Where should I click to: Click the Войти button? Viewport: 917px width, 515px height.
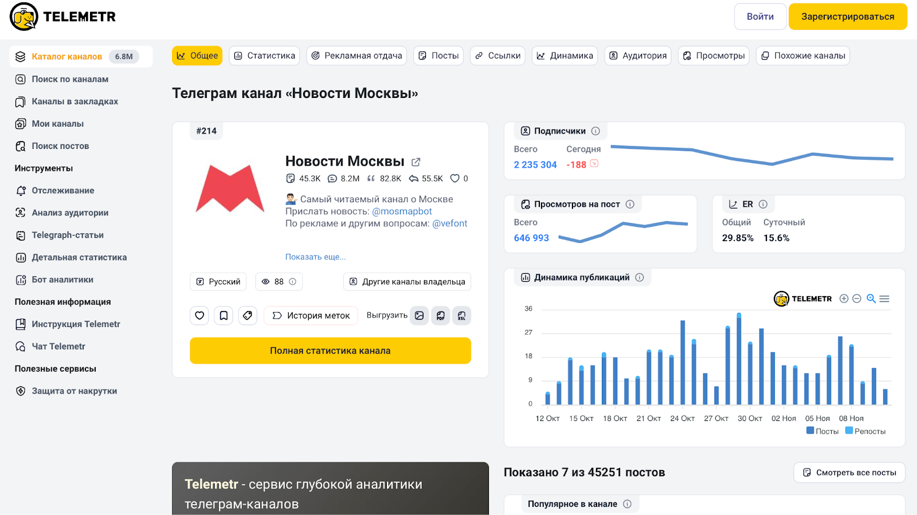pos(760,17)
